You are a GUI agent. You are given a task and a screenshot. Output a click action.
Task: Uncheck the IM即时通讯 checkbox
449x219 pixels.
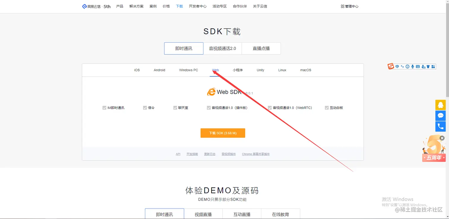(104, 108)
